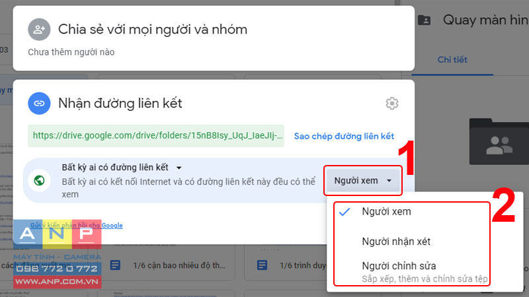Click the large shared folder thumbnail
529x297 pixels.
coord(499,141)
